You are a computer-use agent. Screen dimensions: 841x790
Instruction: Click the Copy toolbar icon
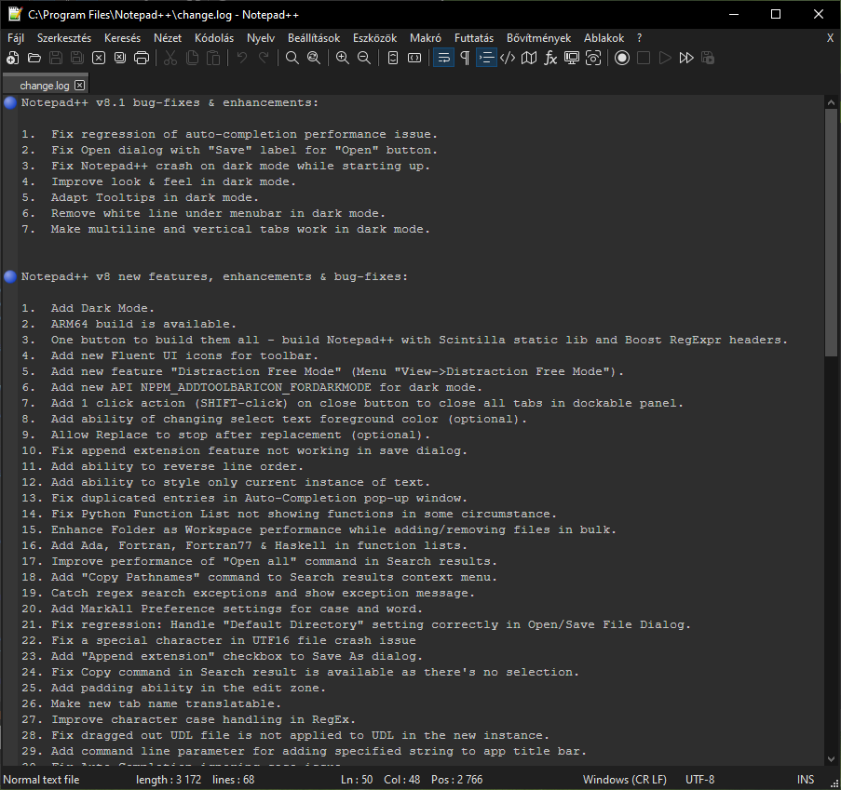pos(192,58)
